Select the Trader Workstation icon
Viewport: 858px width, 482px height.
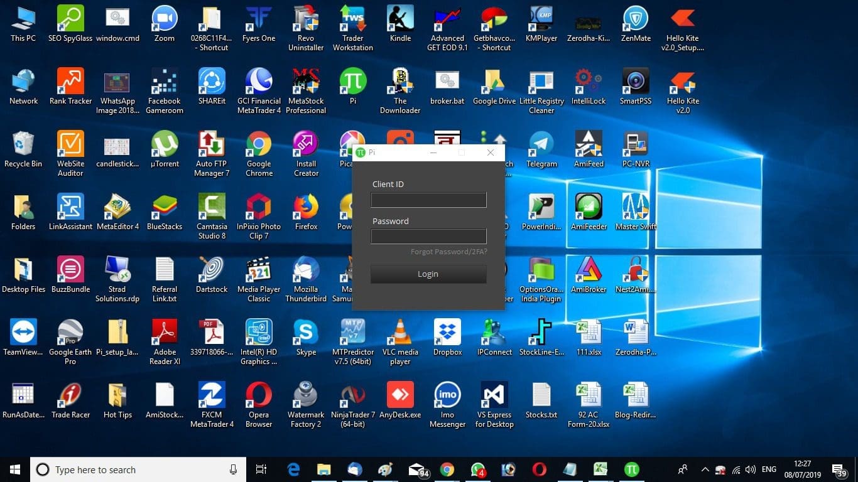tap(353, 28)
